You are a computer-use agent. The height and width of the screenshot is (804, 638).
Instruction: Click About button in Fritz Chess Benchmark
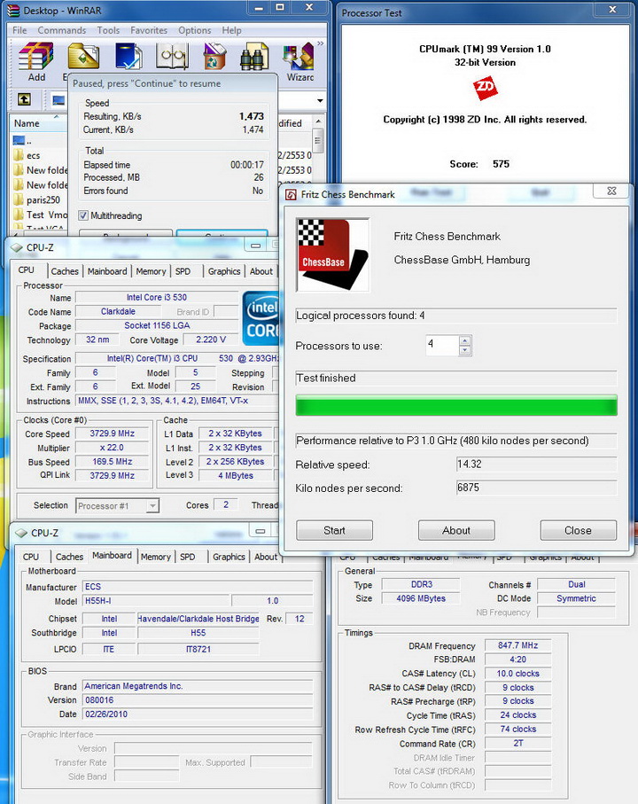[x=456, y=530]
